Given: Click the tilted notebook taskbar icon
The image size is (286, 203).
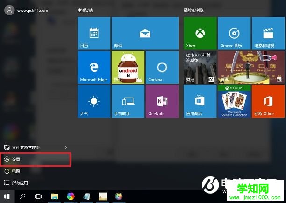Looking at the screenshot, I should [x=86, y=196].
